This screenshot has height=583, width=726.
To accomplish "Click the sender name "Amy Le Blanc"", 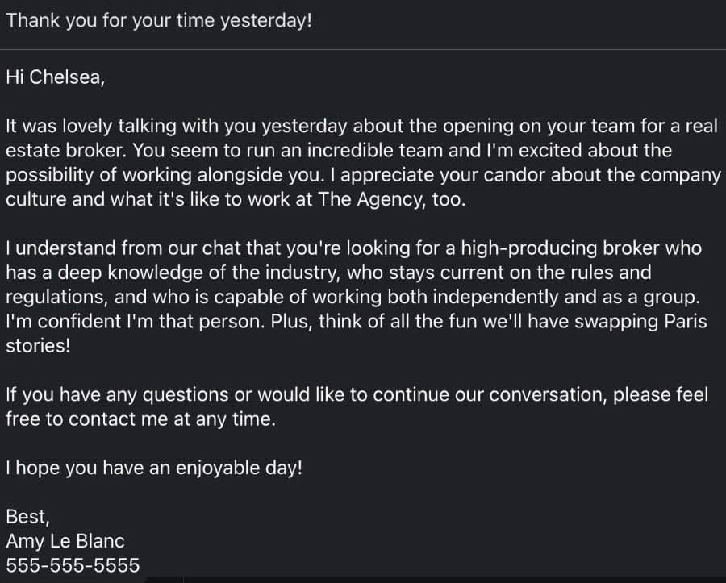I will point(65,540).
